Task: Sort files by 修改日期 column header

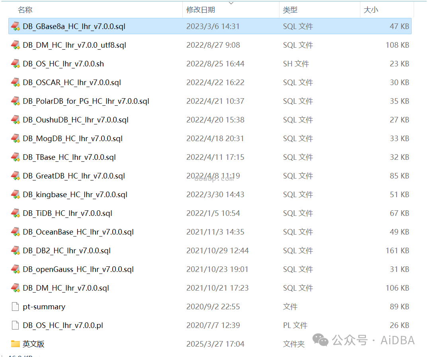Action: [201, 10]
